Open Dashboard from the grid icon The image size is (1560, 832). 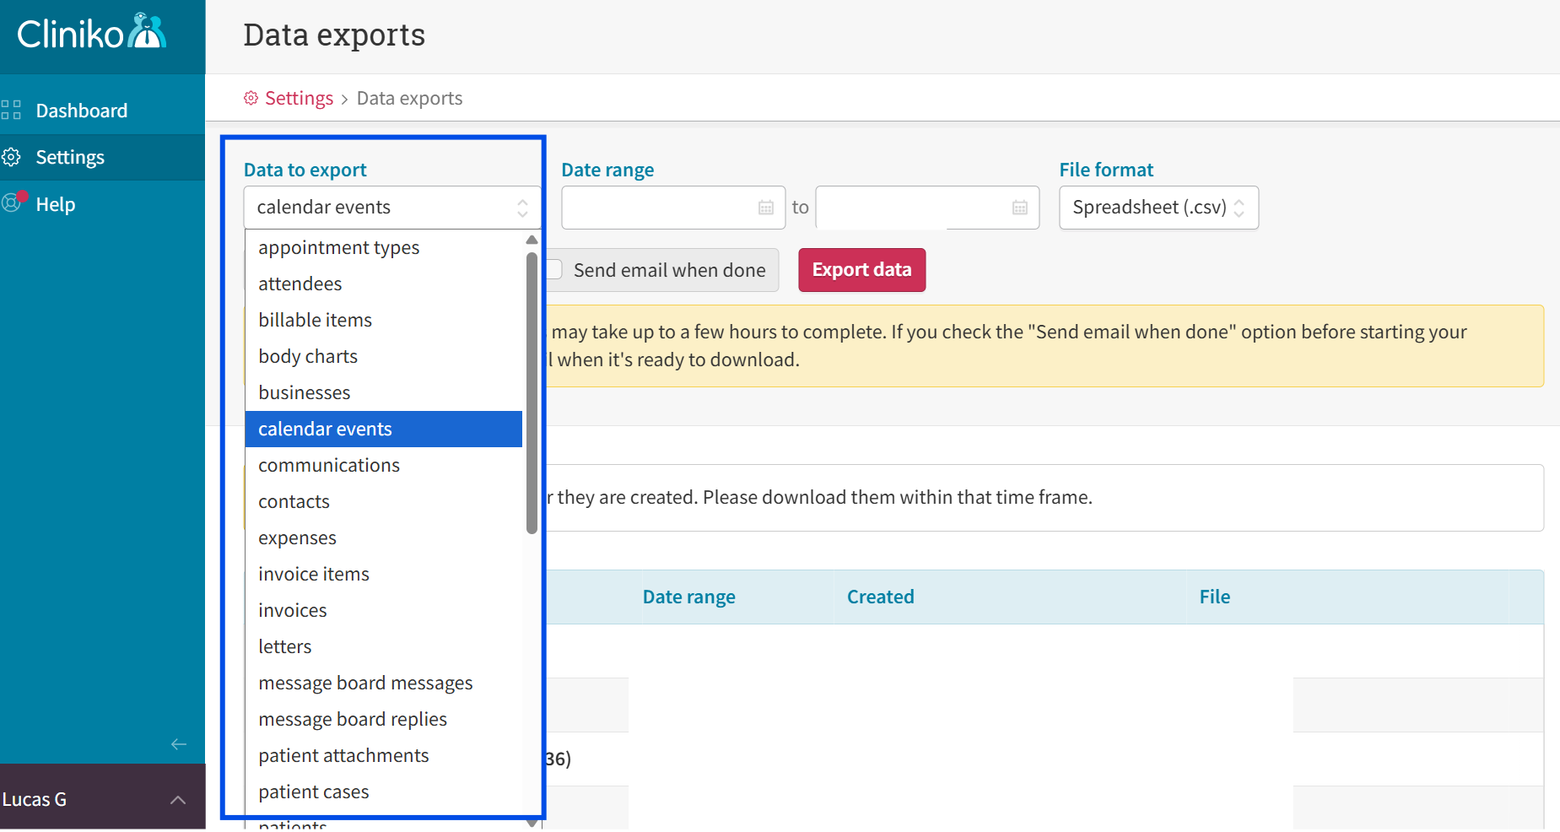[x=11, y=111]
